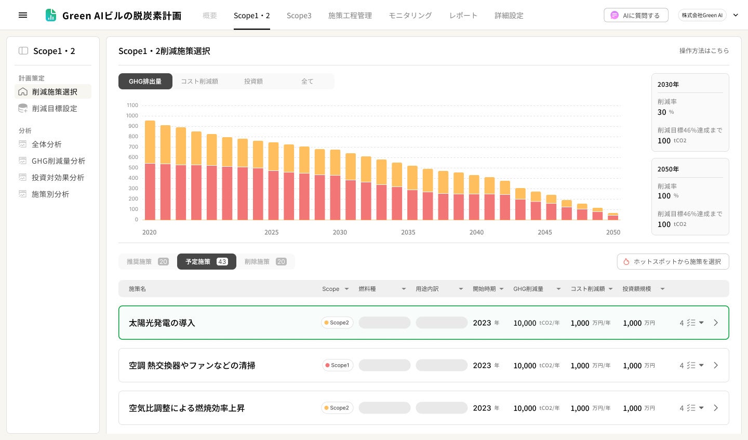Select the 空気比調整による燃焼効率上昇 measure name
Viewport: 748px width, 440px height.
187,408
